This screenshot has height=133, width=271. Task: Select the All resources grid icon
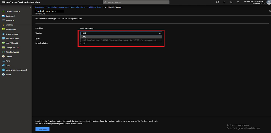pyautogui.click(x=3, y=29)
